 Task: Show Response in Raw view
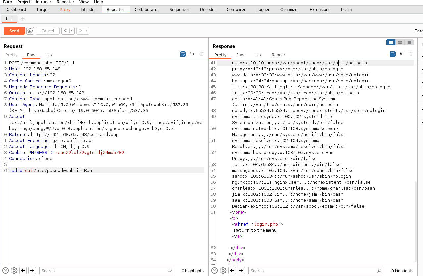click(240, 55)
